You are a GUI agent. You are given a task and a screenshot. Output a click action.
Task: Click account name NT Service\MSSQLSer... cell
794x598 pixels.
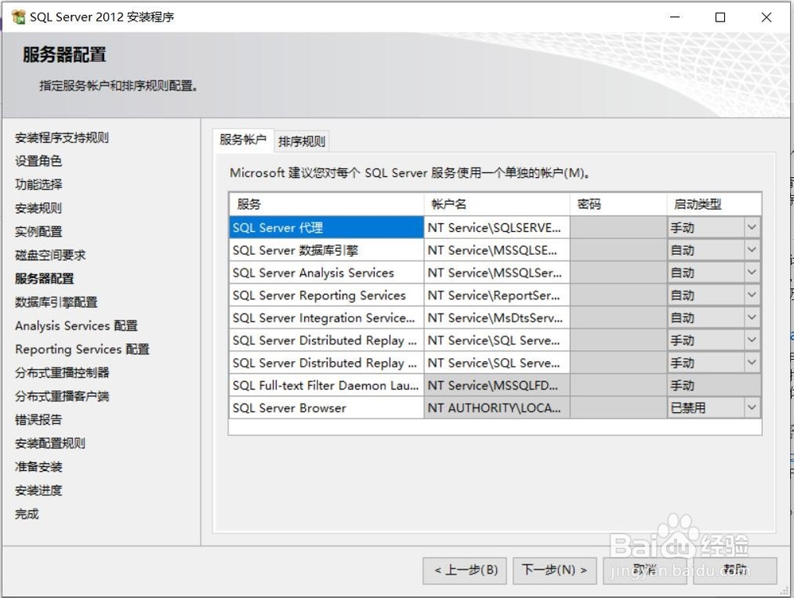[x=497, y=272]
